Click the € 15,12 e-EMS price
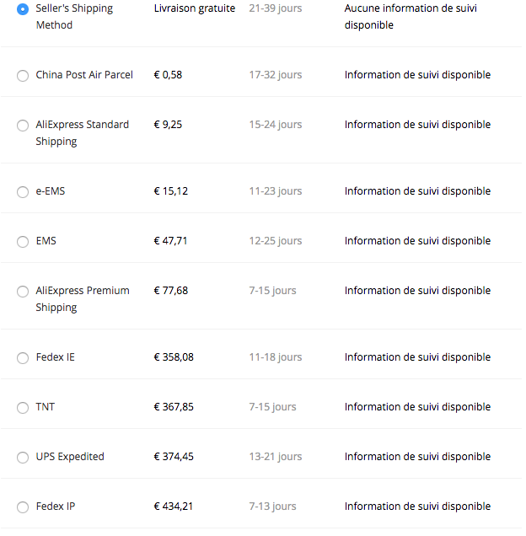 (170, 191)
